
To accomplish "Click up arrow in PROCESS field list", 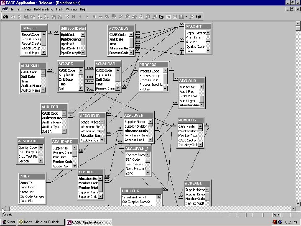I will pos(165,71).
